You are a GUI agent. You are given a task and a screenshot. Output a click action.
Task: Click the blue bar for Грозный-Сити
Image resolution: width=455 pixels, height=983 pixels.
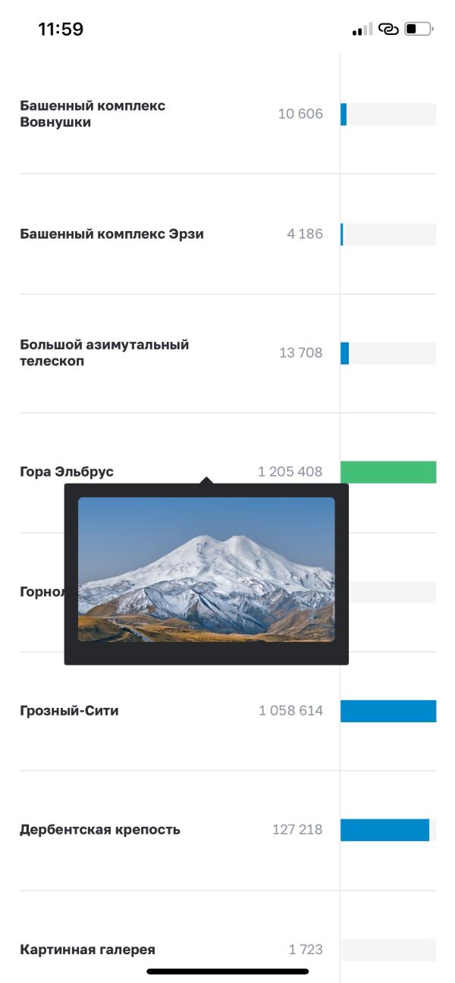coord(388,711)
